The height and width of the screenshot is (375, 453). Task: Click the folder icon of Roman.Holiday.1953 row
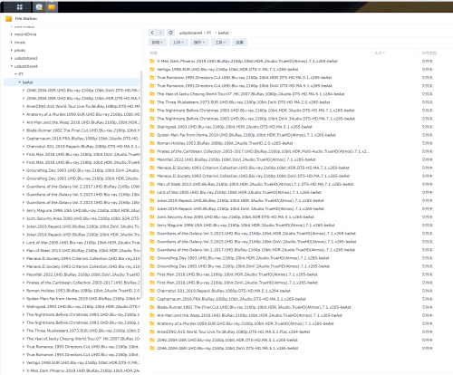point(152,143)
